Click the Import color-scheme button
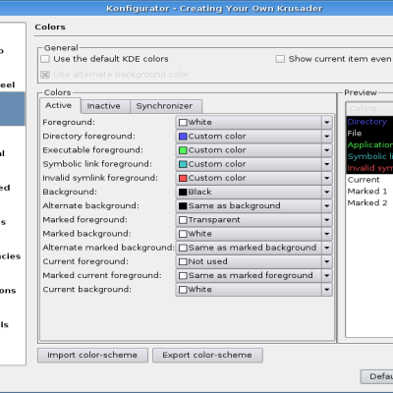The image size is (393, 393). (x=92, y=356)
